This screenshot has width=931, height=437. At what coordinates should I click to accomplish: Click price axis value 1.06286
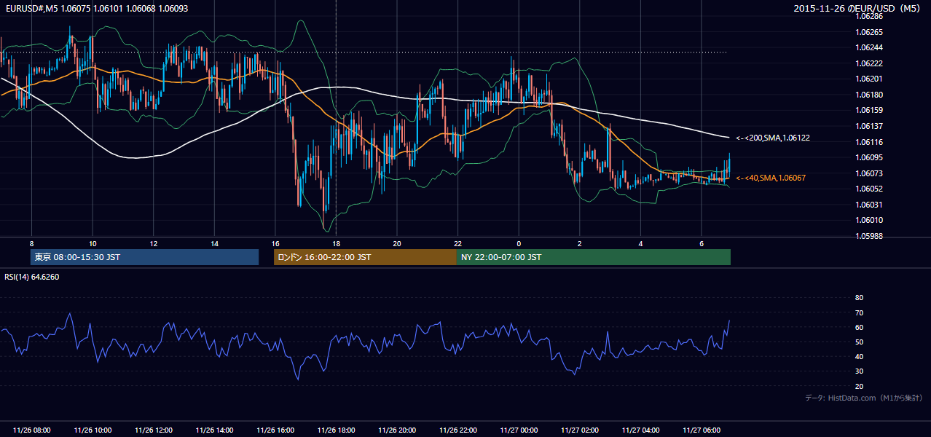[x=868, y=16]
